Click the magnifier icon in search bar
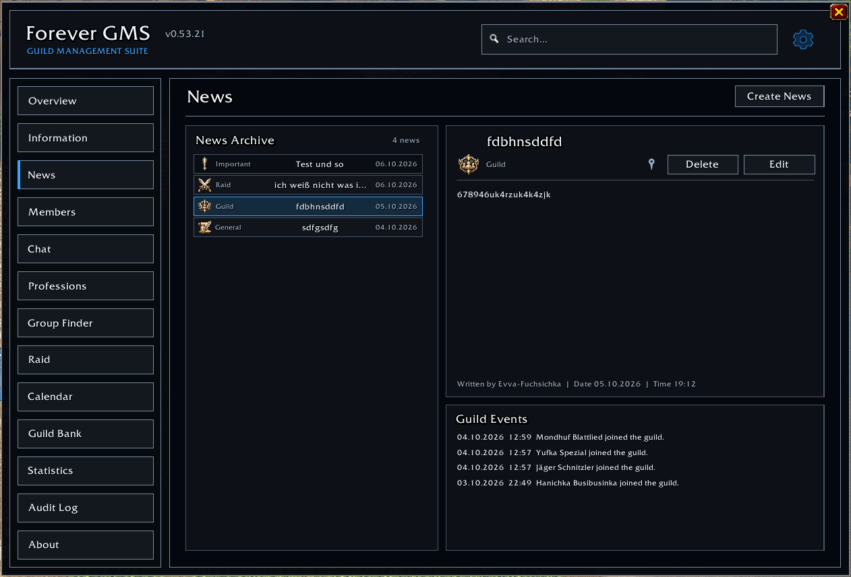The width and height of the screenshot is (851, 577). [x=494, y=39]
